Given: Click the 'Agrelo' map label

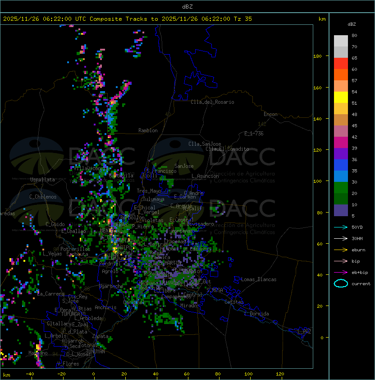Looking at the screenshot, I should 110,271.
